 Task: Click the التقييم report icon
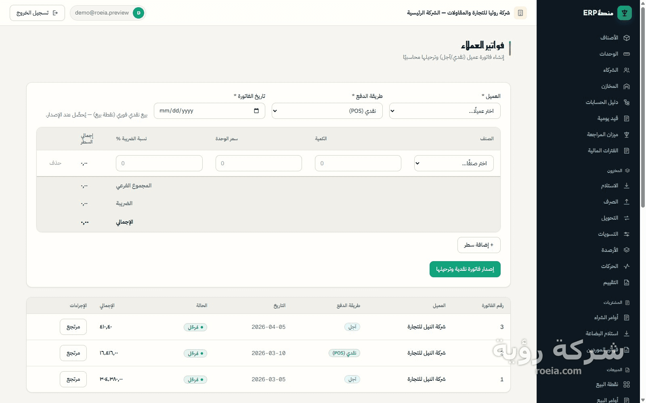click(x=627, y=283)
